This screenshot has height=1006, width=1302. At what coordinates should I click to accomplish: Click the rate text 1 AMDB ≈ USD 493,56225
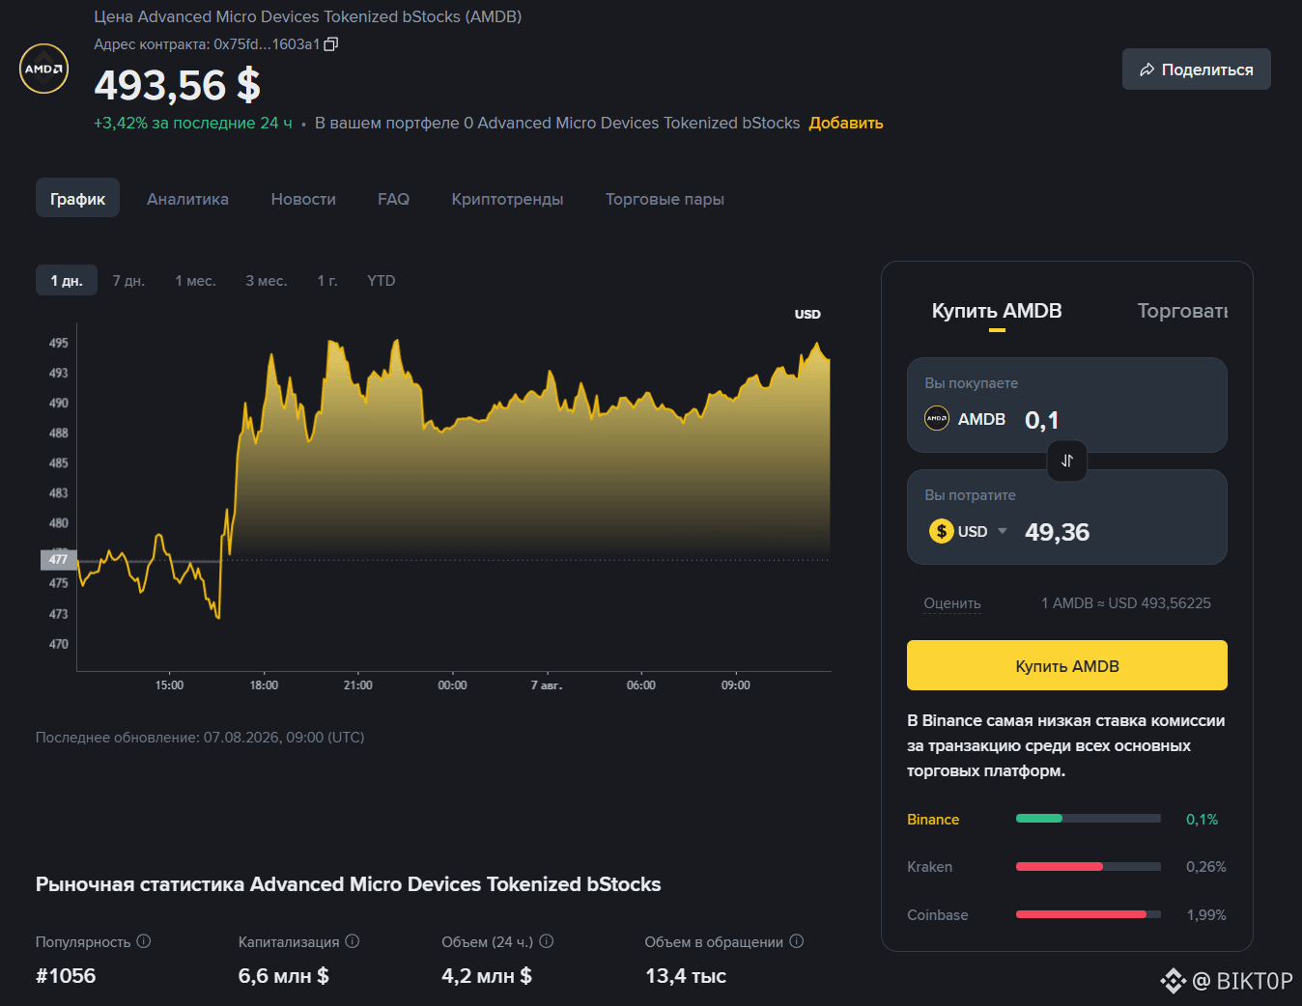1126,603
